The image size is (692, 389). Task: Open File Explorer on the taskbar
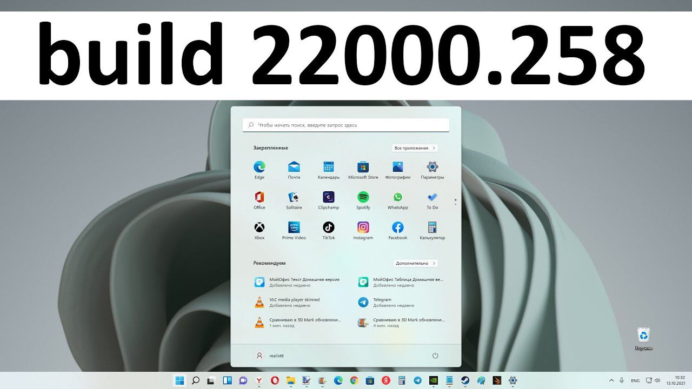pyautogui.click(x=291, y=380)
